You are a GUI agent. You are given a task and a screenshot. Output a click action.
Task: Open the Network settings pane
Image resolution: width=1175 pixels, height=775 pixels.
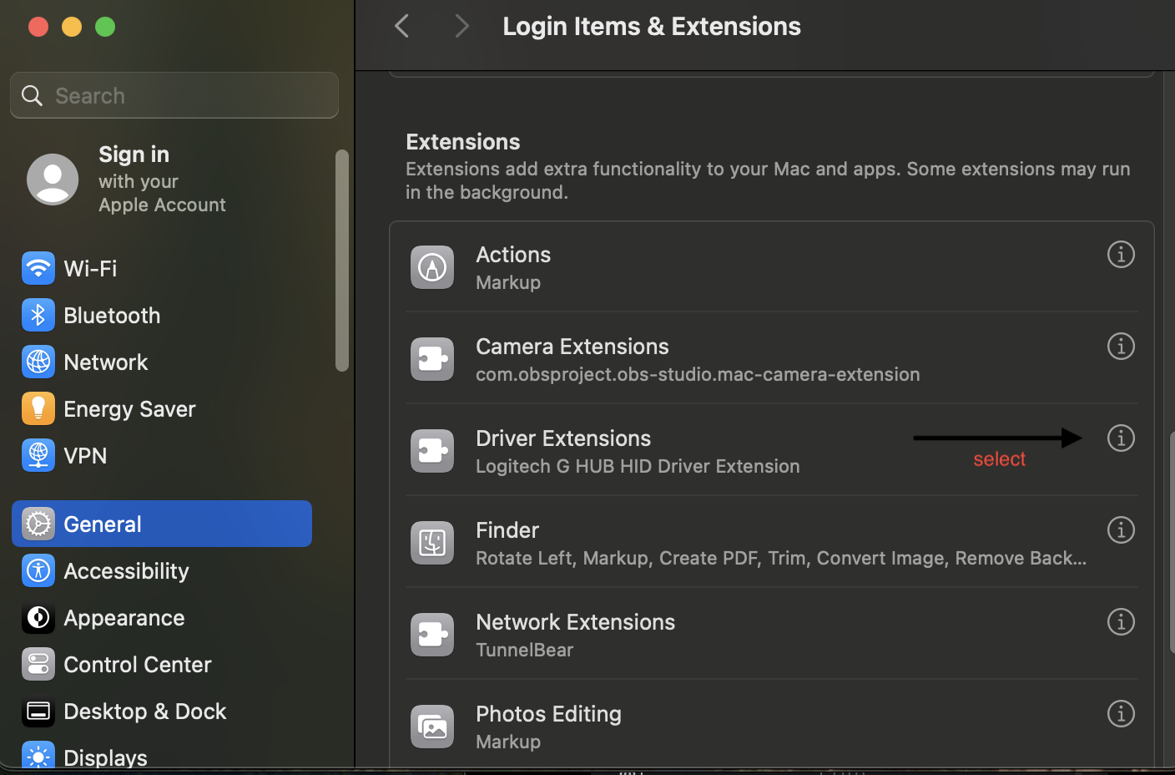coord(105,362)
